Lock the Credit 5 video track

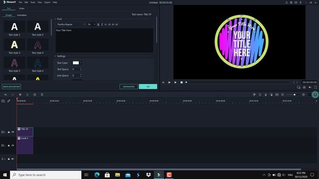[9, 146]
